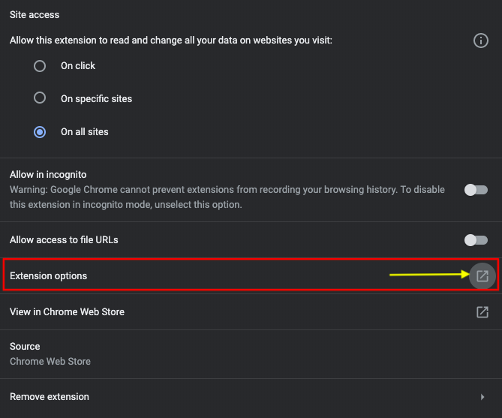Click the "Extension options" row label
Image resolution: width=502 pixels, height=418 pixels.
pos(48,276)
